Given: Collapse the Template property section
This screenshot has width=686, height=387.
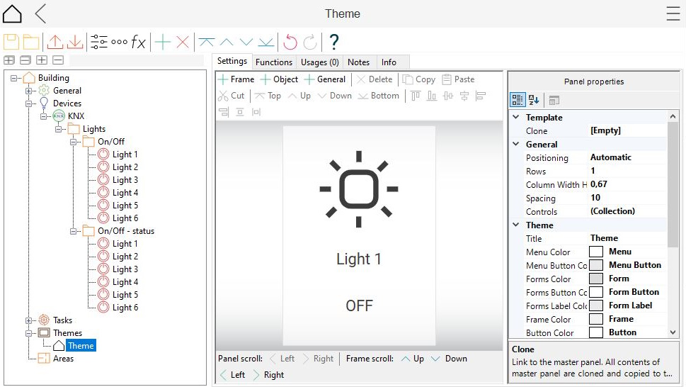Looking at the screenshot, I should pyautogui.click(x=516, y=117).
